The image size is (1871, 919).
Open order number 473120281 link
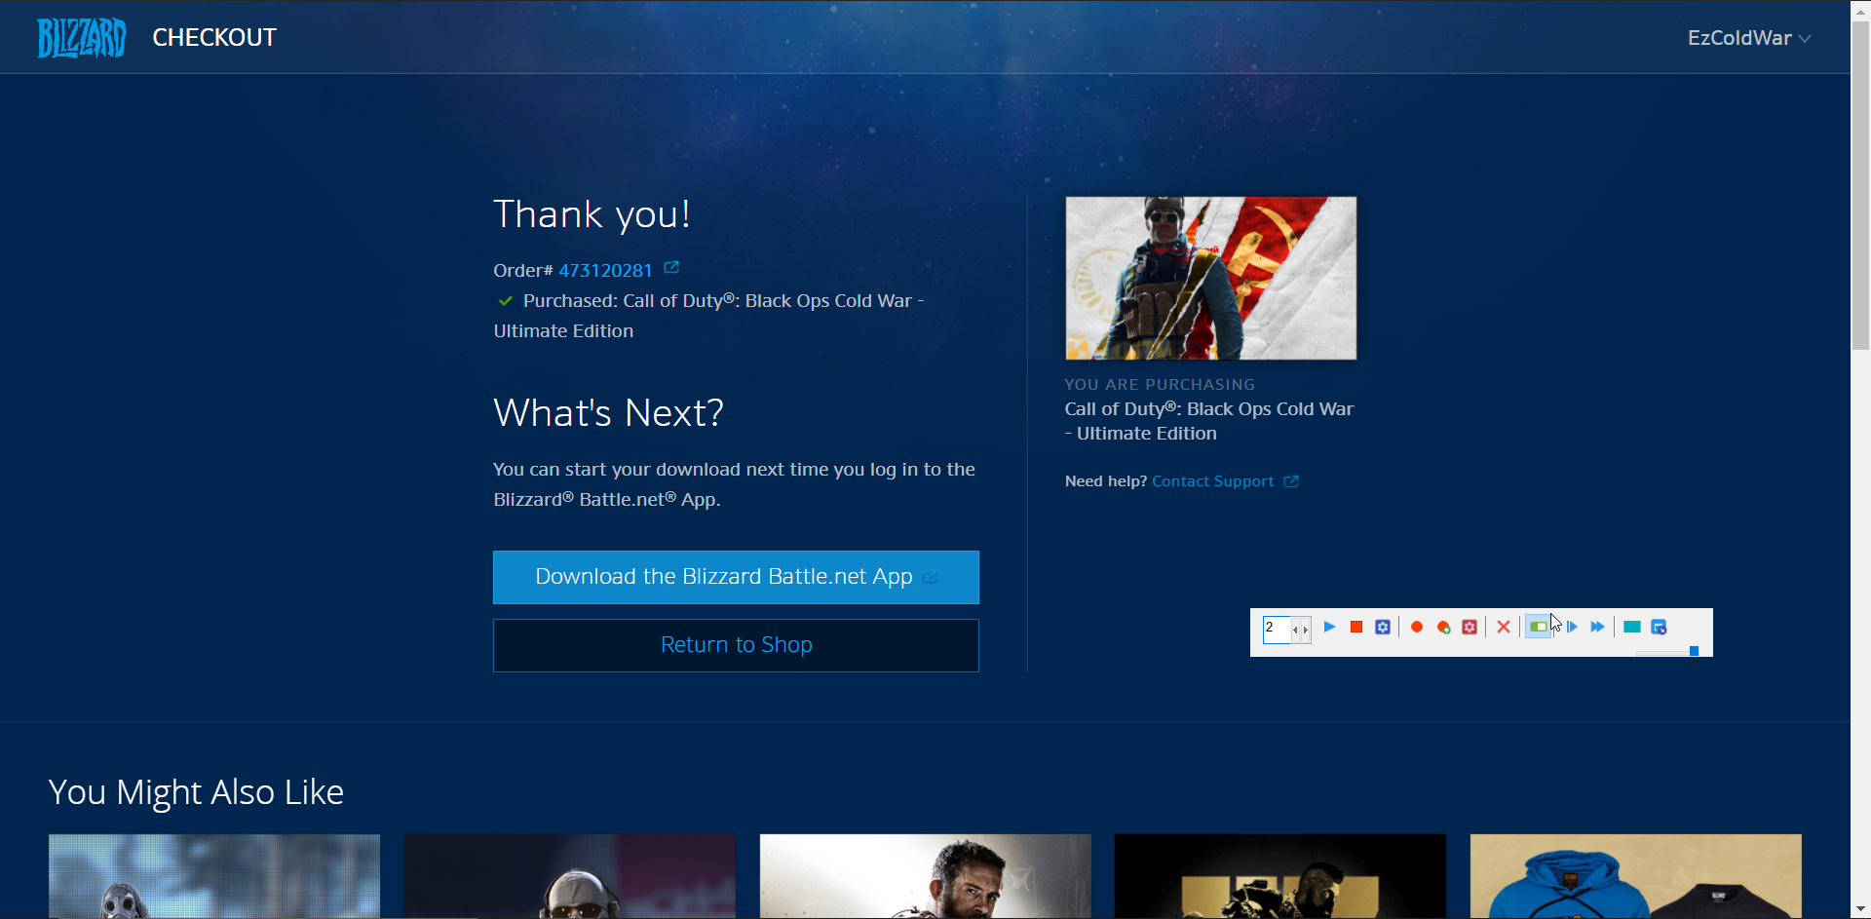[x=605, y=270]
